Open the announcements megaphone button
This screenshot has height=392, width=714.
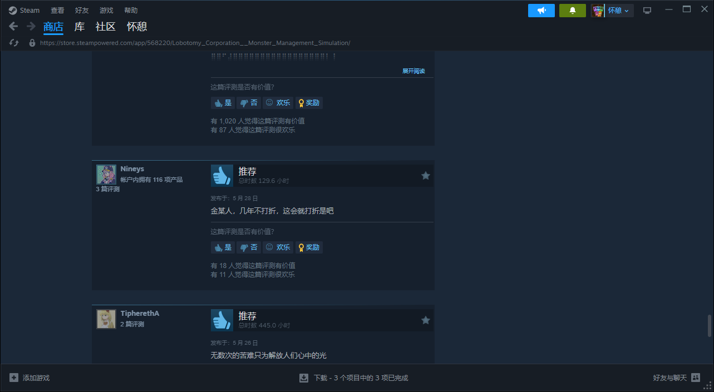pos(541,11)
